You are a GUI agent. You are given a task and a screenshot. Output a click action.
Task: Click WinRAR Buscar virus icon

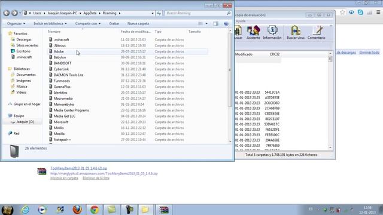(296, 32)
